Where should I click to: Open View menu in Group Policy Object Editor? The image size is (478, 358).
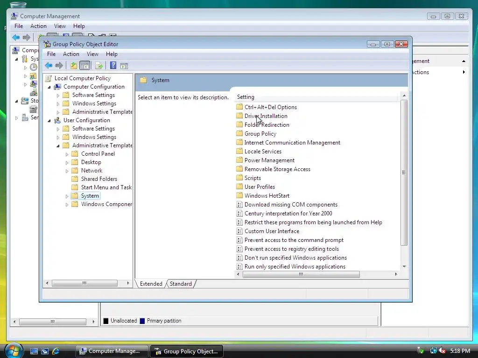[x=92, y=54]
